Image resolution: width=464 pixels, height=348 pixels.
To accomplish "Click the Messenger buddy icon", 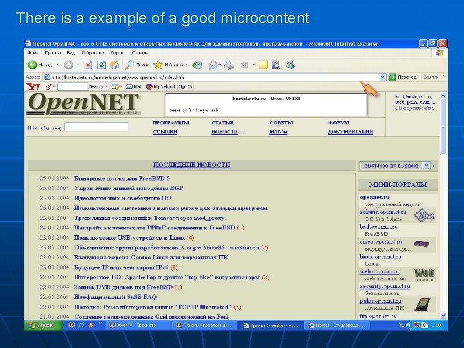I will 290,65.
